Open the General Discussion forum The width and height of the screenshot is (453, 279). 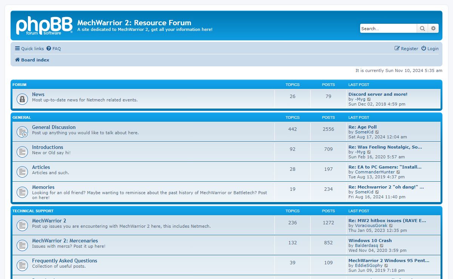pos(54,127)
